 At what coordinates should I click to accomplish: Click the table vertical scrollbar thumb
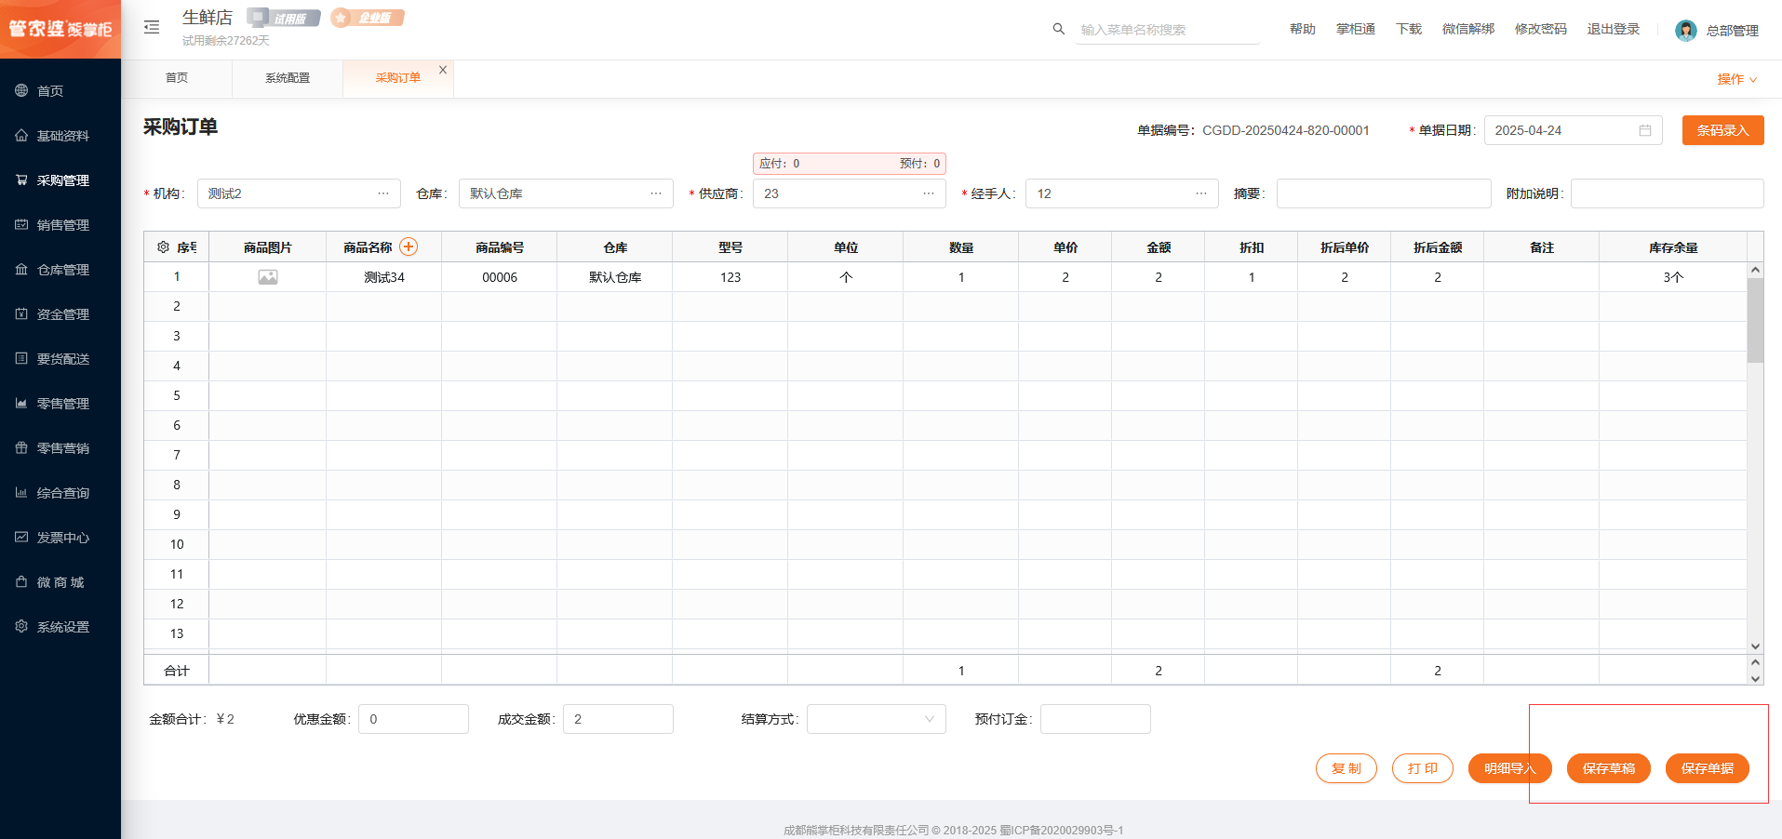point(1755,320)
